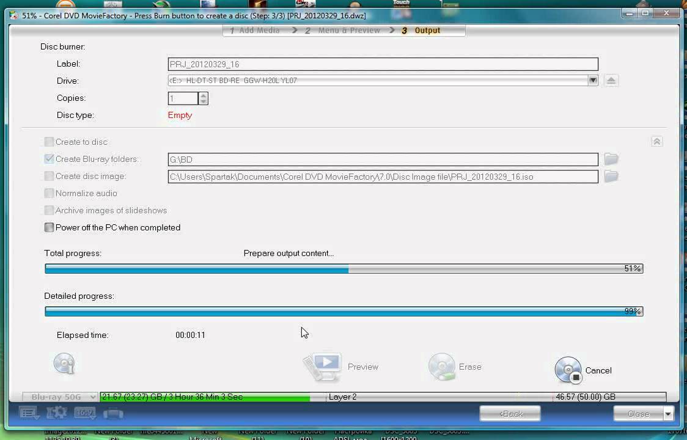Click the Blu-ray folders path field G:\BD
The height and width of the screenshot is (440, 687).
pos(383,159)
